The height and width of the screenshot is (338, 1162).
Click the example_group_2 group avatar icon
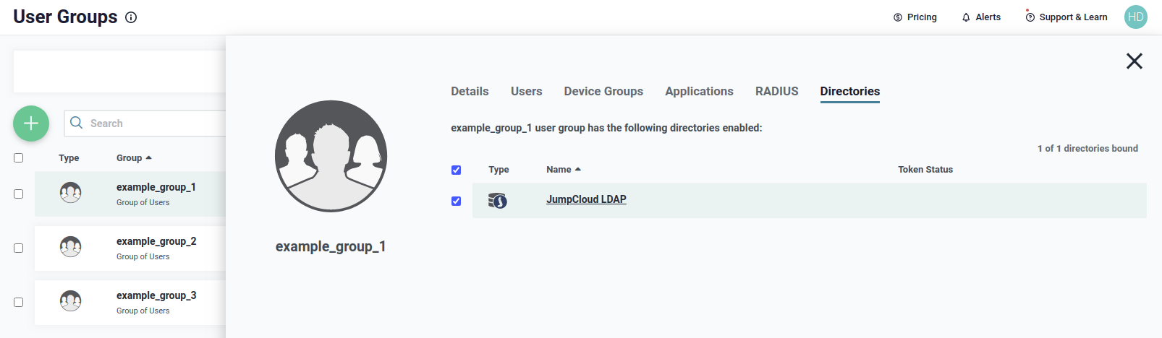pyautogui.click(x=70, y=247)
